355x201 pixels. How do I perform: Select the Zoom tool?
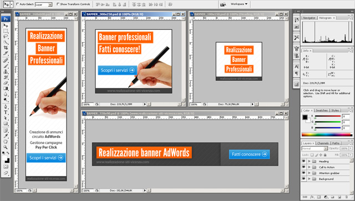pos(6,147)
